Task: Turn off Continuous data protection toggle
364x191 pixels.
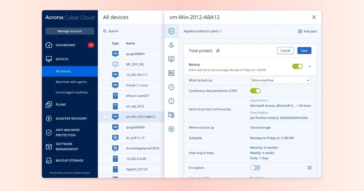Action: pos(255,91)
